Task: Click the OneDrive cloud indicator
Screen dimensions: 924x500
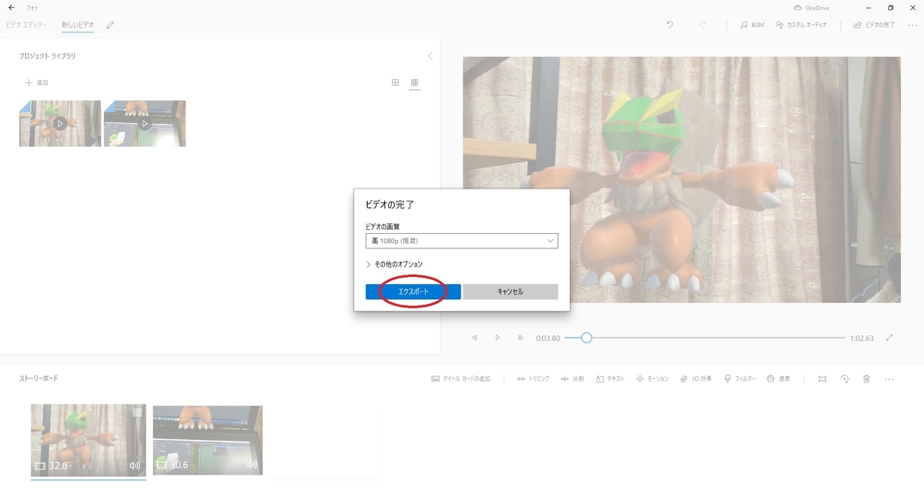Action: coord(812,8)
